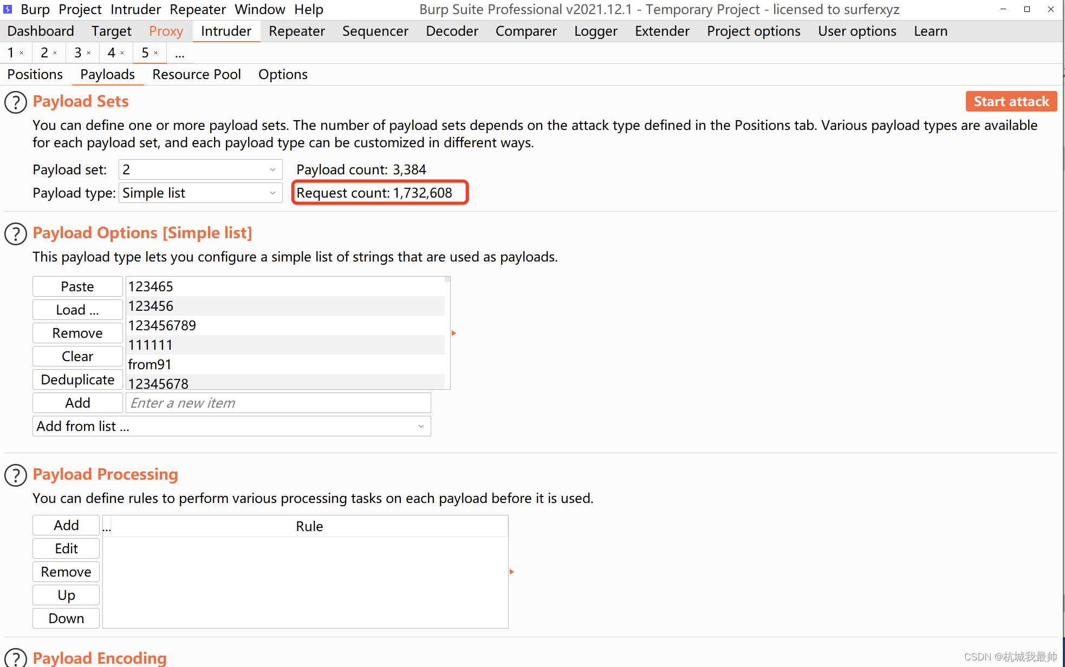Click the Add button in Payload Processing
This screenshot has height=667, width=1065.
click(x=66, y=526)
